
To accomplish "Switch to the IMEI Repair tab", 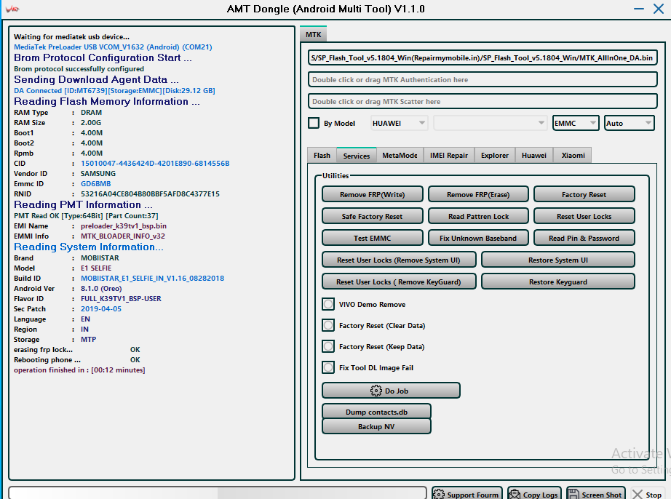I will (448, 156).
